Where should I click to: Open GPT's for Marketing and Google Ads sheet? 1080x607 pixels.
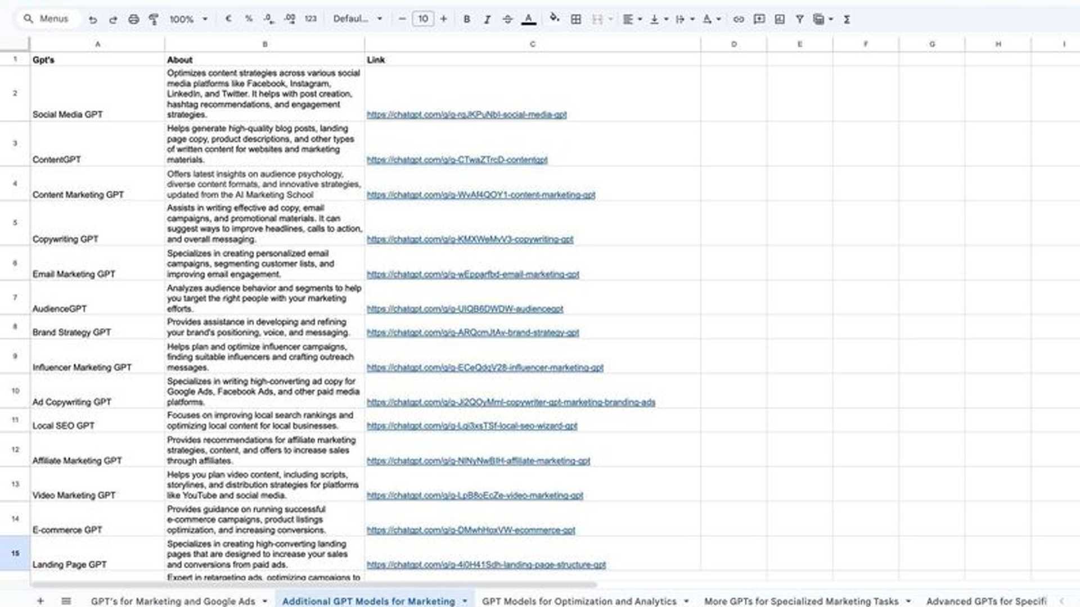point(173,601)
